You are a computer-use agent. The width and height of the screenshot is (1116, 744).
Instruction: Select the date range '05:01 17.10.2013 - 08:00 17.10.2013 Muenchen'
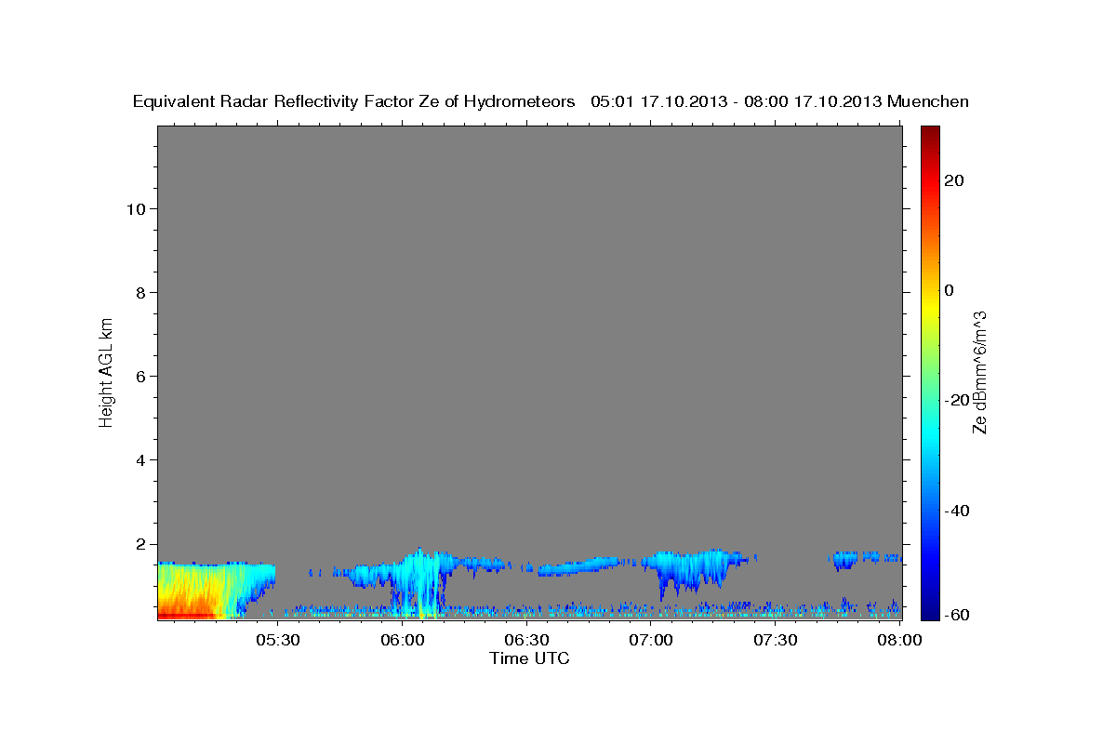coord(779,102)
